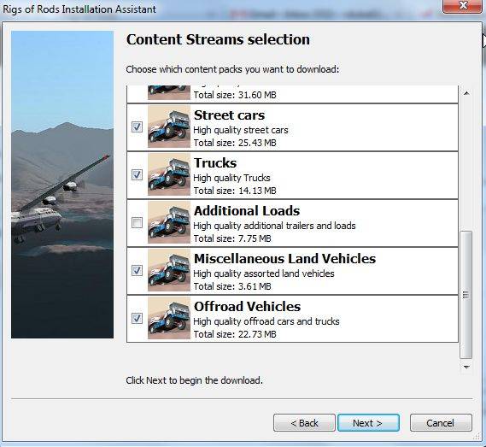Uncheck the Offroad Vehicles checkbox
This screenshot has width=486, height=447.
click(x=137, y=318)
